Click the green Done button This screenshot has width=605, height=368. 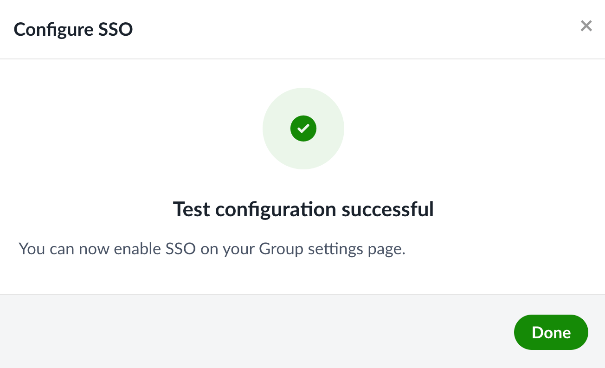(551, 332)
